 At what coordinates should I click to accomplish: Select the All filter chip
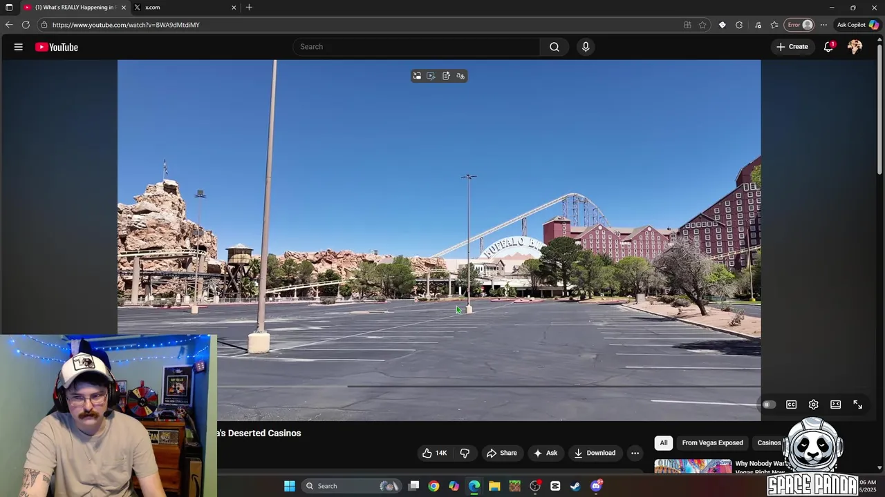click(664, 442)
